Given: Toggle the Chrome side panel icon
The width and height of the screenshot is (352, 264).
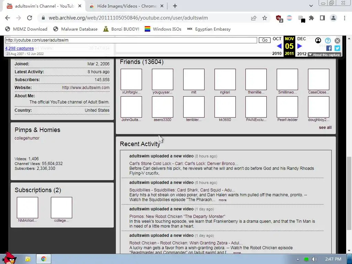Looking at the screenshot, I should (322, 18).
